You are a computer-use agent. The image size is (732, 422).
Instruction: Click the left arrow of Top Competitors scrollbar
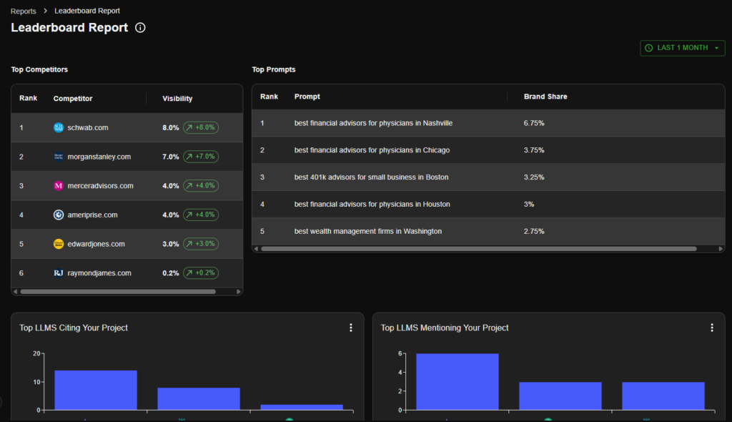coord(16,292)
